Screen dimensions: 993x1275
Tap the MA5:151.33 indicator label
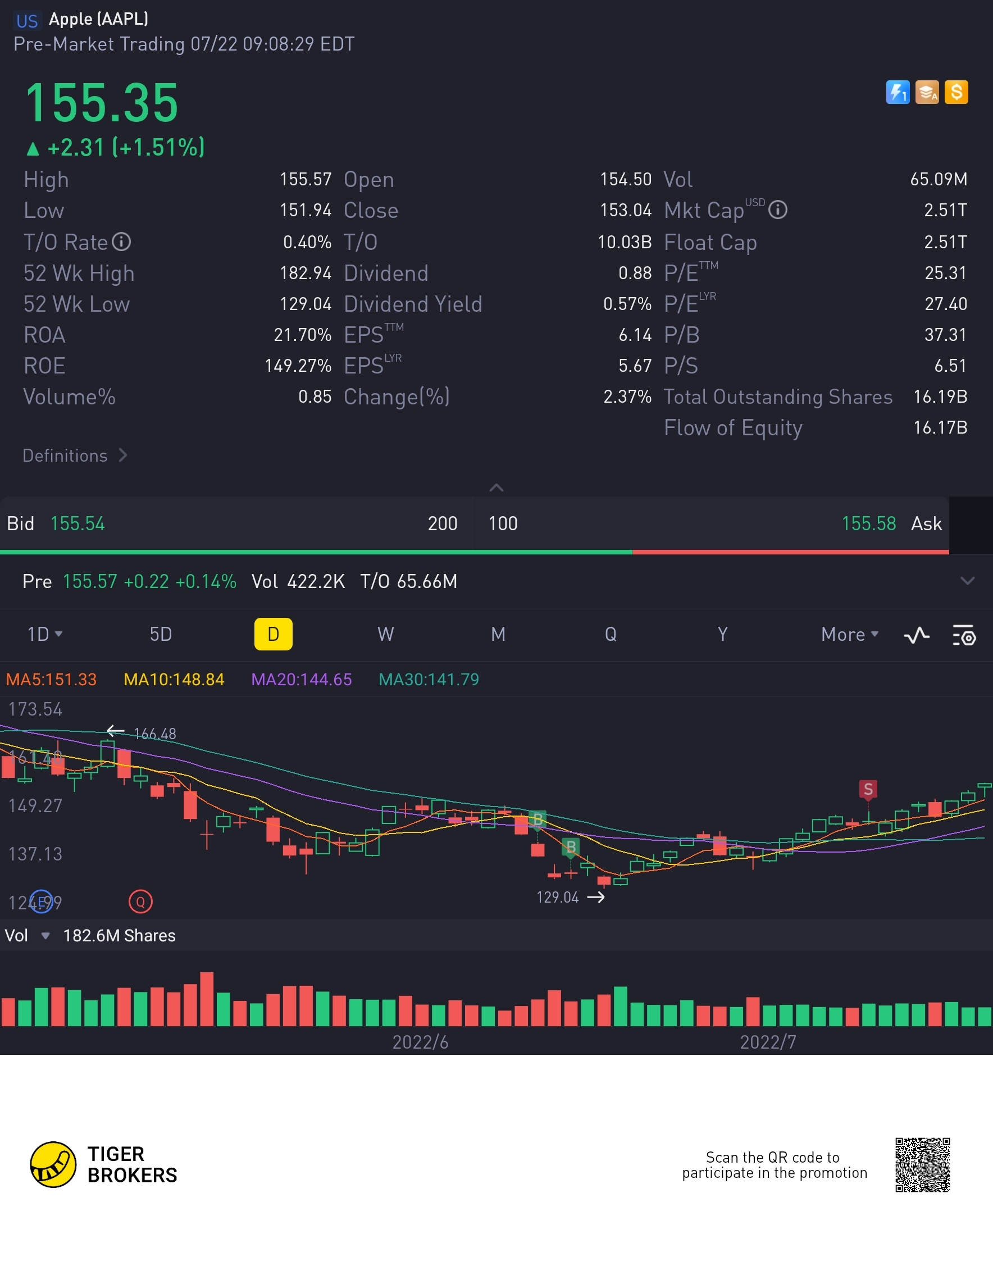coord(51,680)
